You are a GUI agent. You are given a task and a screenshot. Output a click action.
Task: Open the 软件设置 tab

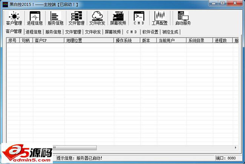tap(150, 32)
